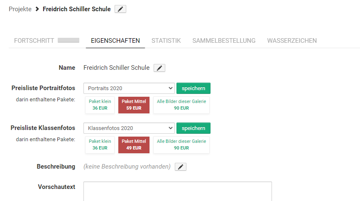Screen dimensions: 360x201
Task: Toggle Alle Bilder dieser Galerie under Portraitfotos
Action: 181,105
